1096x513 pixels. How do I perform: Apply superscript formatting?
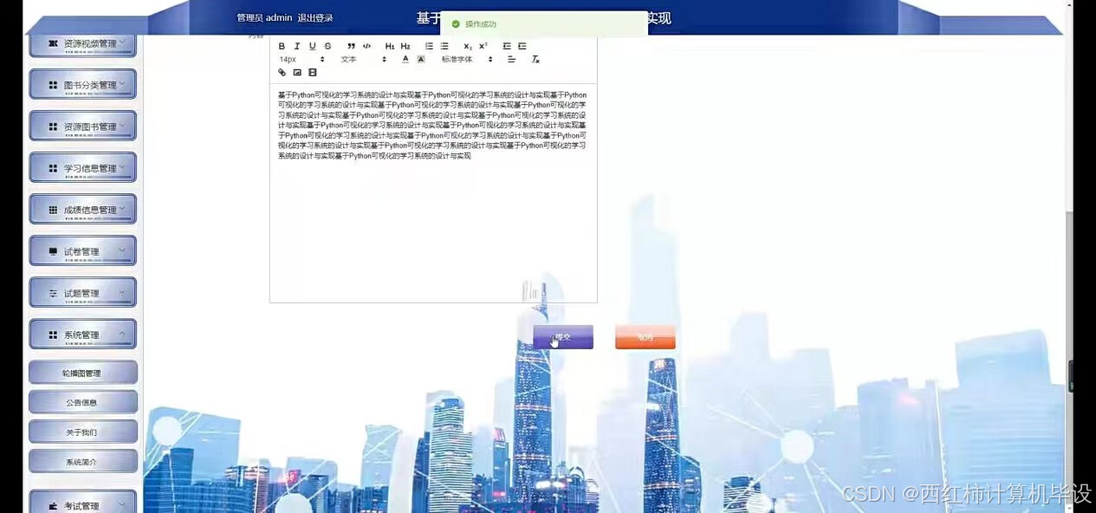pos(483,46)
